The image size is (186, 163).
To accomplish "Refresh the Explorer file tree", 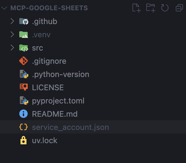I will pyautogui.click(x=165, y=8).
